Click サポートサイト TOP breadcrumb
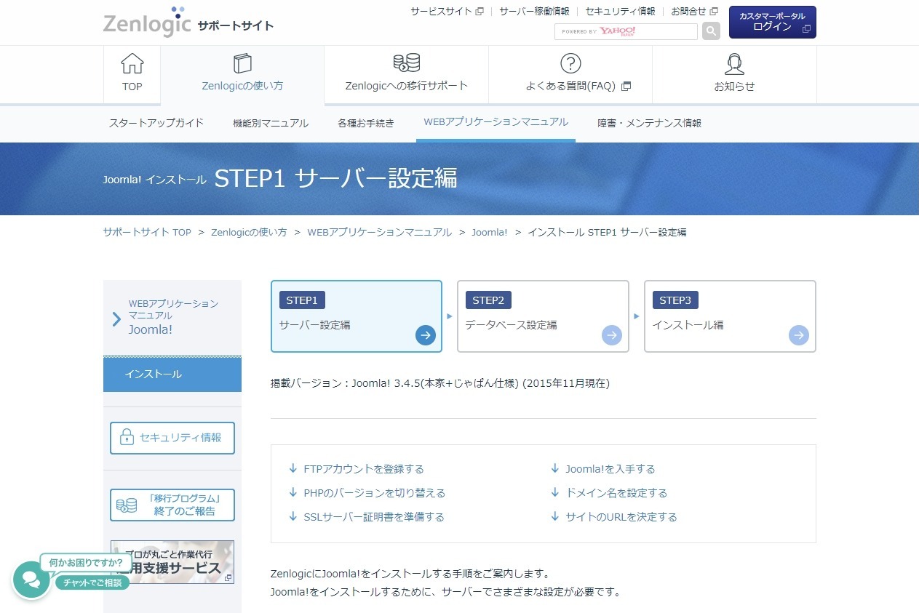919x613 pixels. (x=147, y=232)
